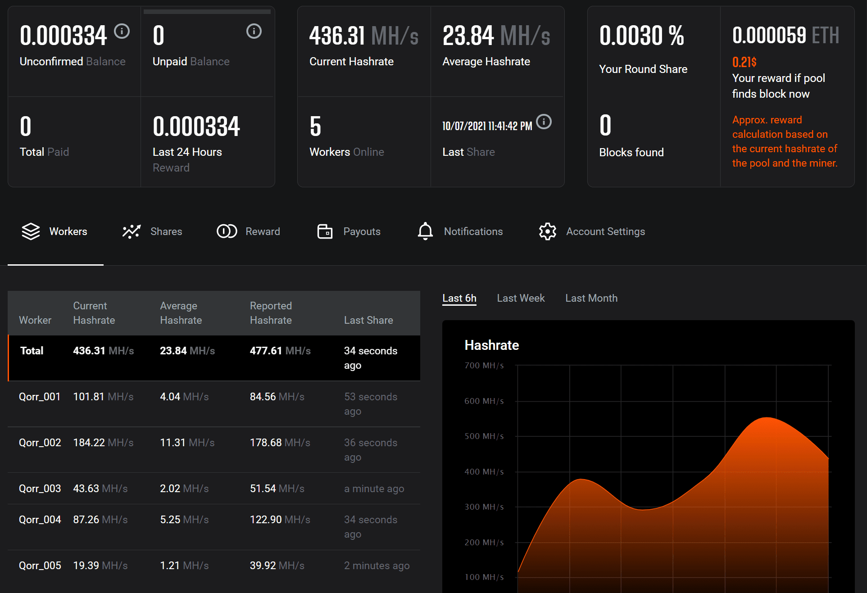The width and height of the screenshot is (867, 593).
Task: Sort by Last Share column header
Action: pos(368,320)
